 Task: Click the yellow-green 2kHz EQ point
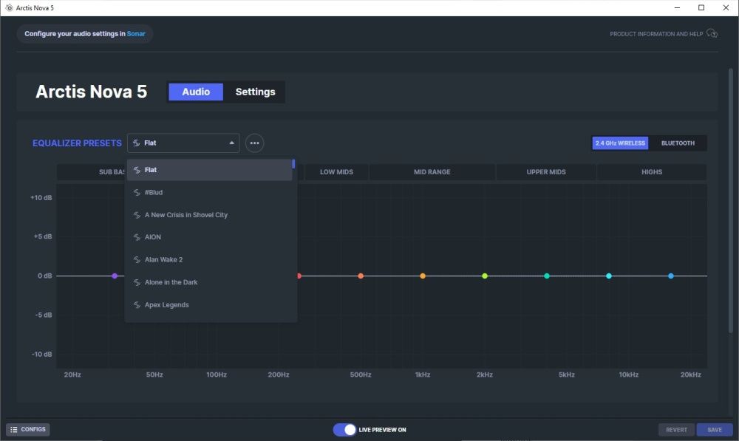[485, 276]
